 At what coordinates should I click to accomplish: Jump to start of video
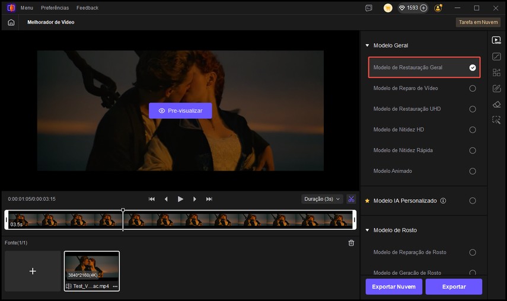(x=151, y=199)
